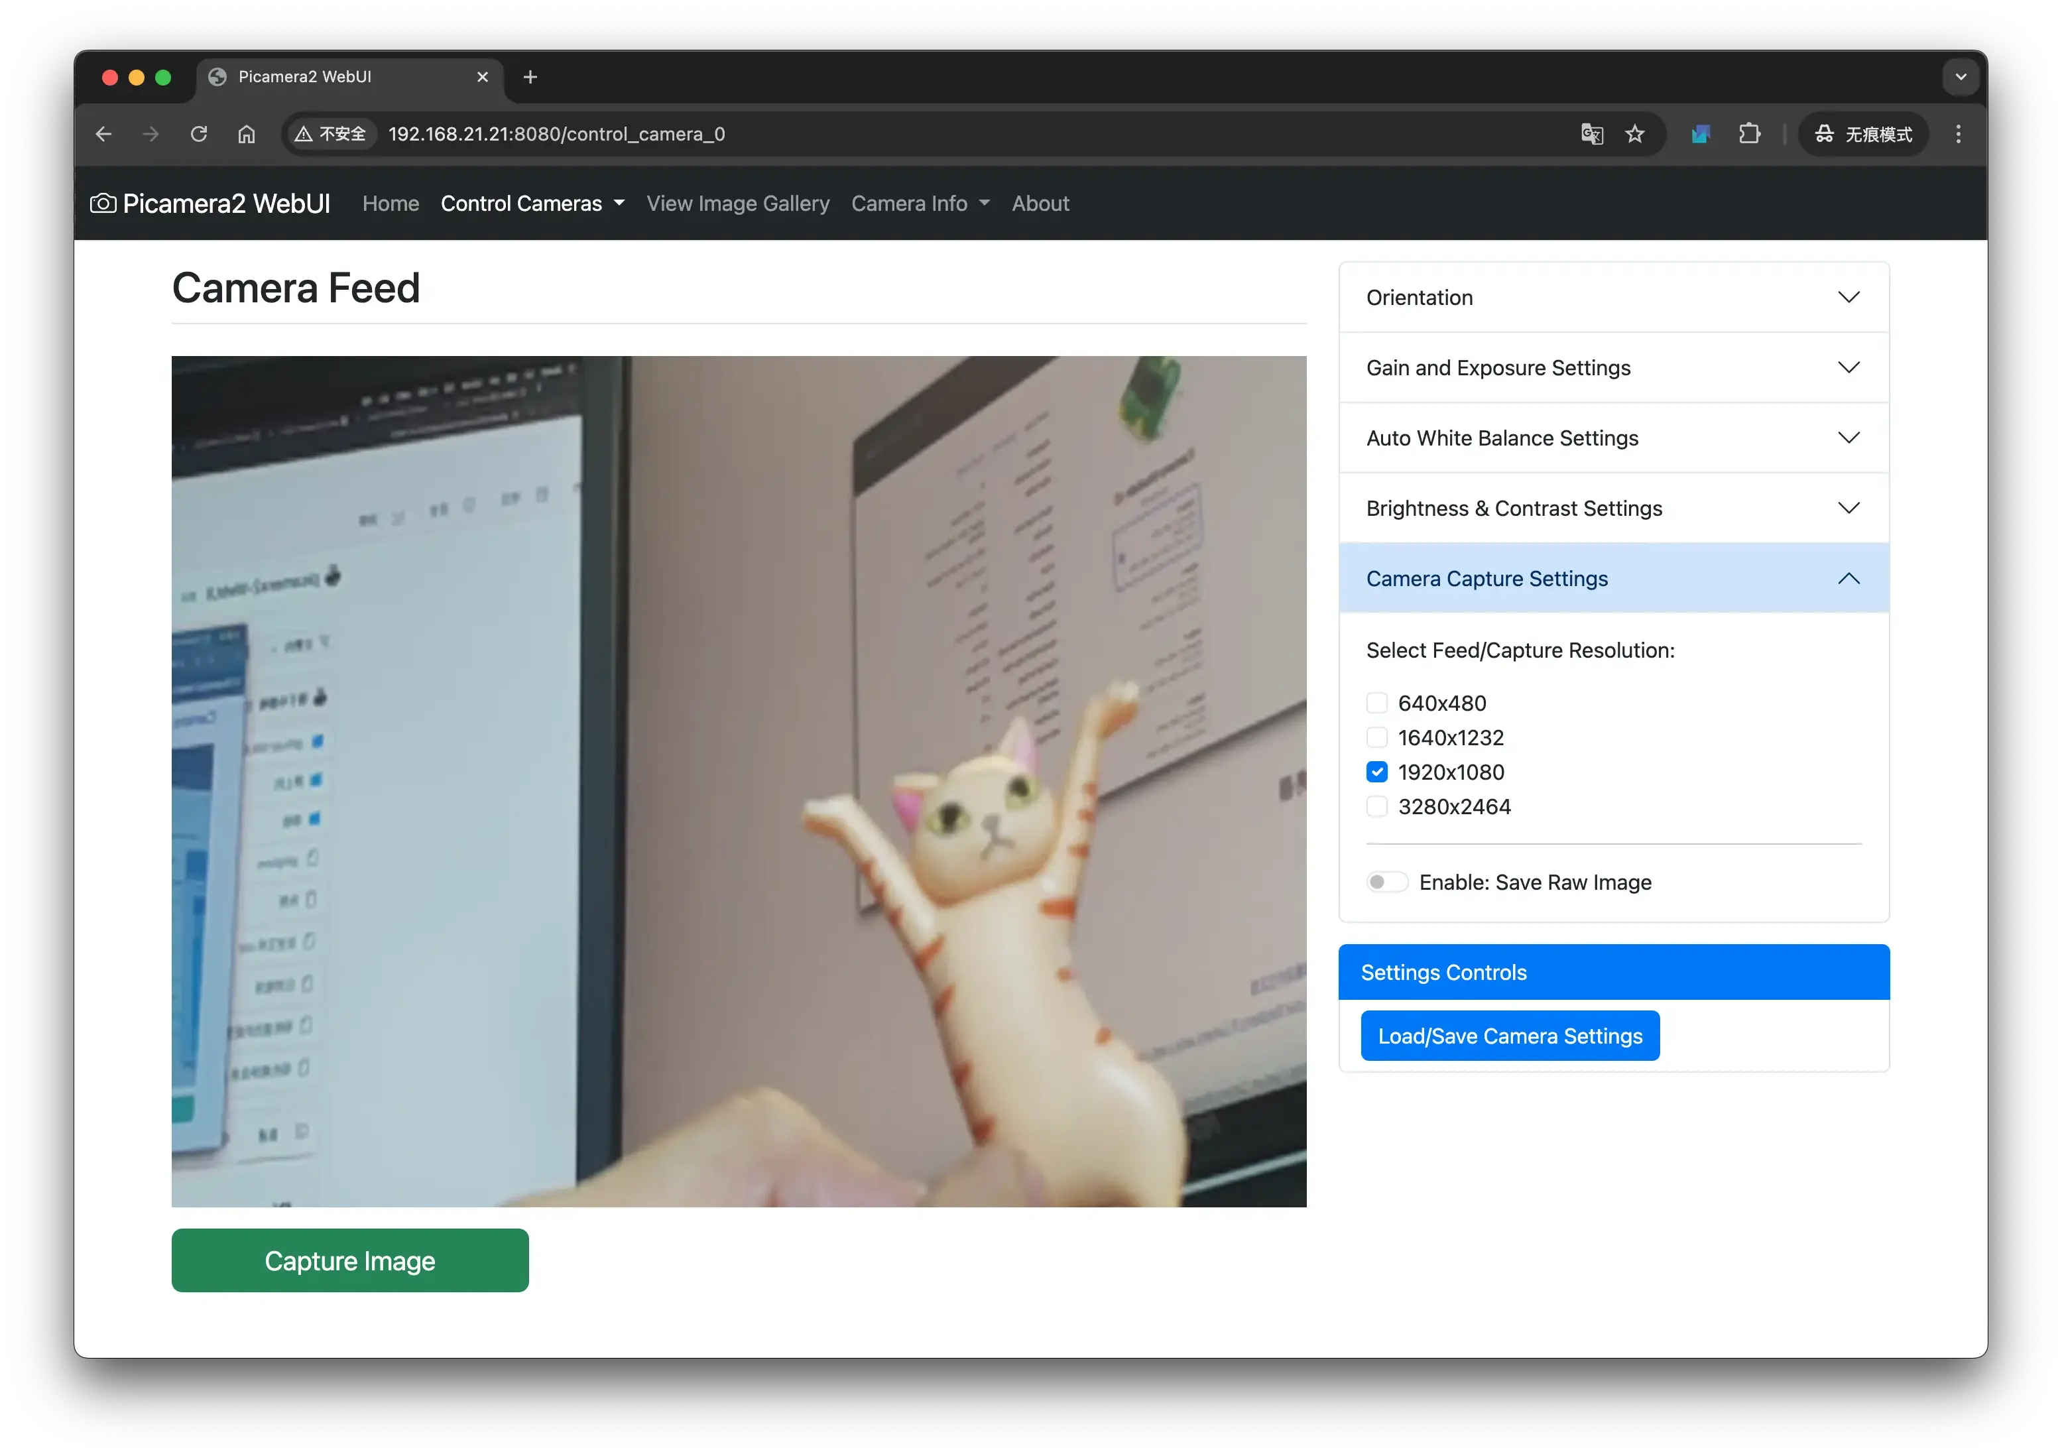
Task: Bookmark page with the star icon
Action: coord(1634,134)
